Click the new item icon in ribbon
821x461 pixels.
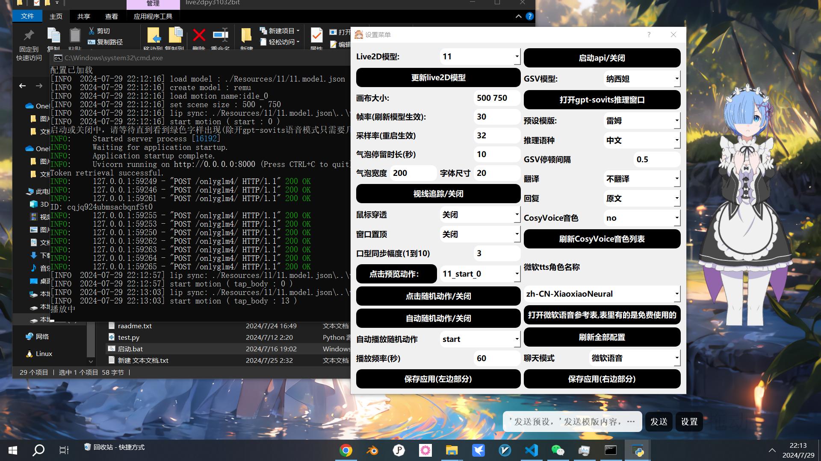263,31
